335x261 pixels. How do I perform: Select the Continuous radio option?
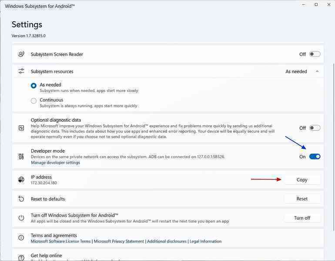point(33,101)
